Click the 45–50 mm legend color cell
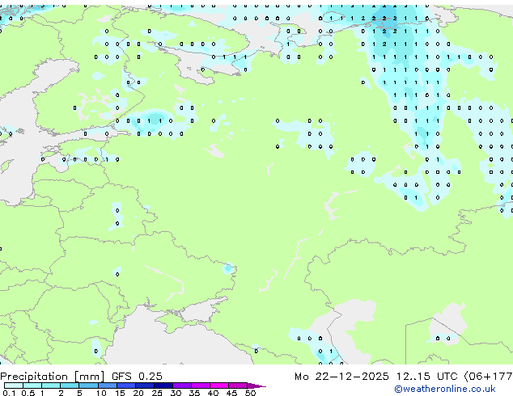513x396 pixels. pyautogui.click(x=238, y=385)
